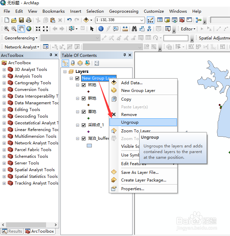Choose Save As Layer File... option
The image size is (230, 236).
coord(143,172)
